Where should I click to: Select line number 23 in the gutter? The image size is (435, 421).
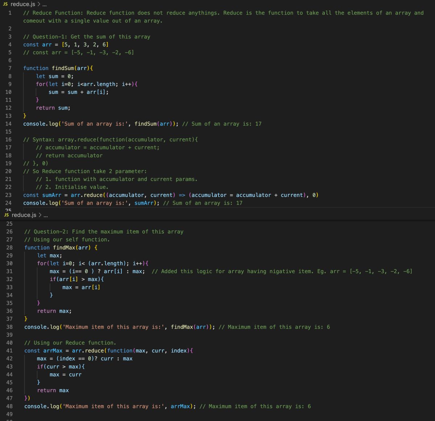coord(8,195)
